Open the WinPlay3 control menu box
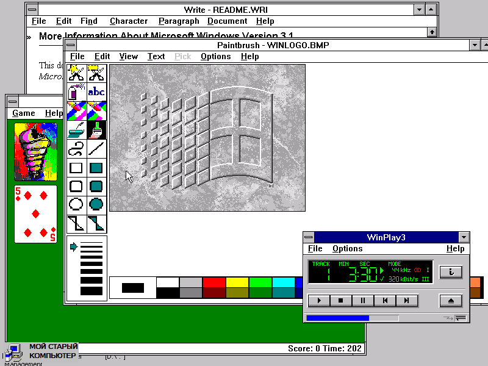 coord(309,237)
